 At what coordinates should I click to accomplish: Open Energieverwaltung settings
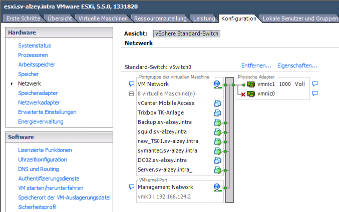coord(41,121)
